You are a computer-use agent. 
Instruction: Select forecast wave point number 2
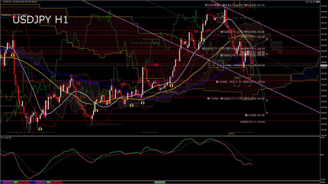[267, 54]
